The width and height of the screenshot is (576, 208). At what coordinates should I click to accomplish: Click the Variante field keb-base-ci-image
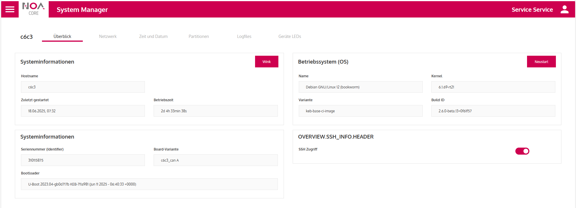click(x=361, y=111)
